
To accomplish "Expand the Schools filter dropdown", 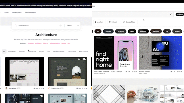I will [114, 22].
